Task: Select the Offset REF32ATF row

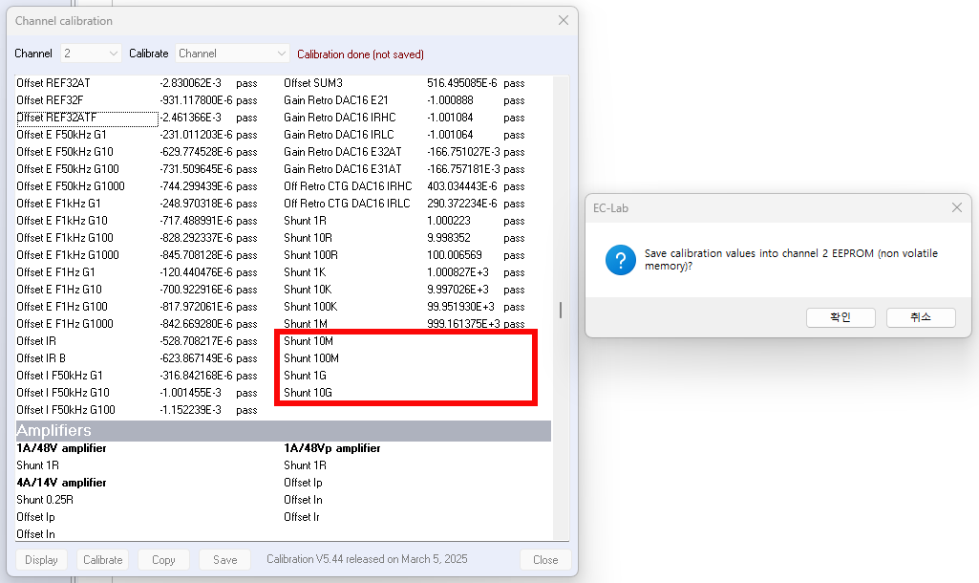Action: (x=86, y=118)
